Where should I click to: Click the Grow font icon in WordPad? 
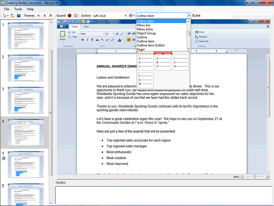click(117, 33)
